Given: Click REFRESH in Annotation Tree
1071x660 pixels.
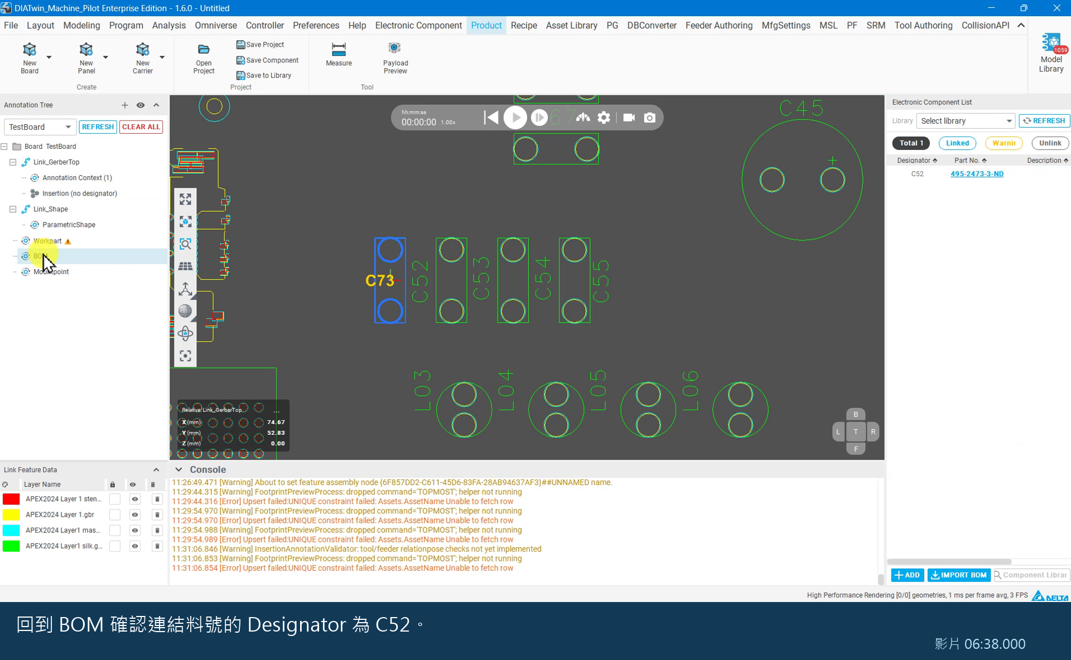Looking at the screenshot, I should 98,127.
